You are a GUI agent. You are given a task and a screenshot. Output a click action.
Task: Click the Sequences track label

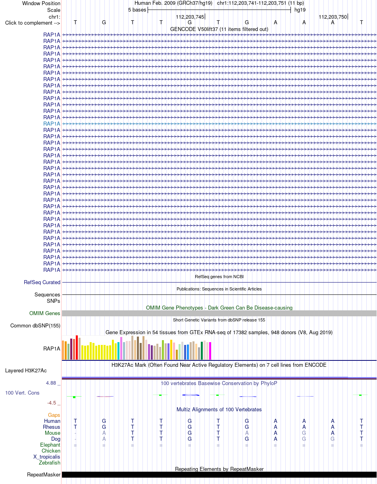(47, 294)
